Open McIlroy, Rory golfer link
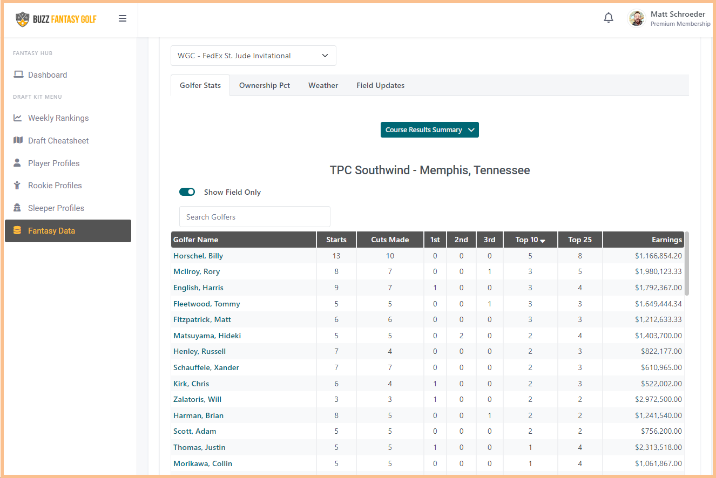The height and width of the screenshot is (478, 716). point(197,271)
